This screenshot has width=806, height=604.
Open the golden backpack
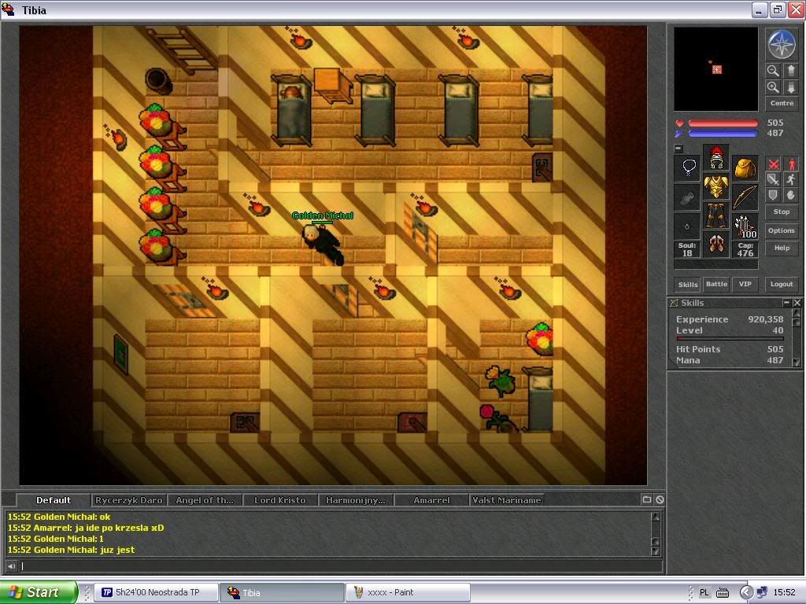(745, 168)
